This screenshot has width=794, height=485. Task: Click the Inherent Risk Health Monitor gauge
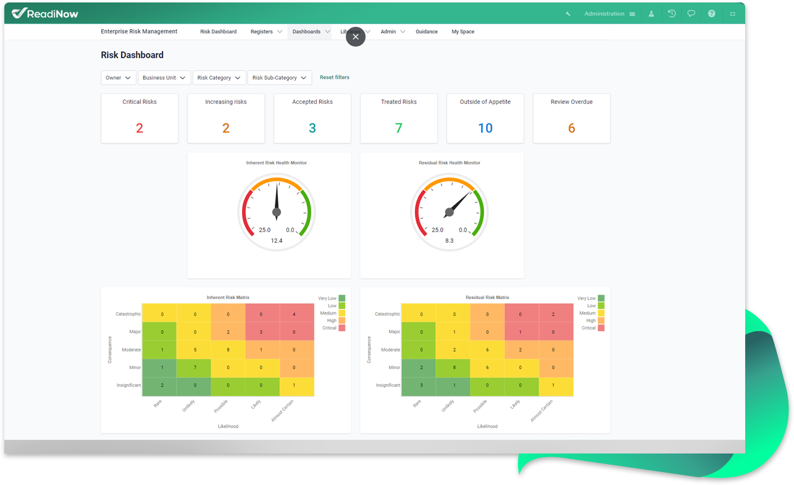tap(277, 213)
